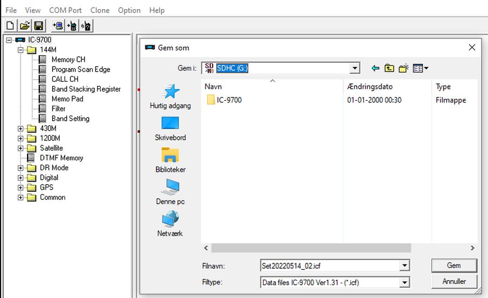Click the scroll left arrow in file list

click(206, 248)
